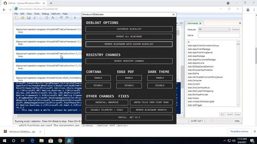This screenshot has width=257, height=144.
Task: Click Clear console pane icon
Action: click(x=53, y=18)
